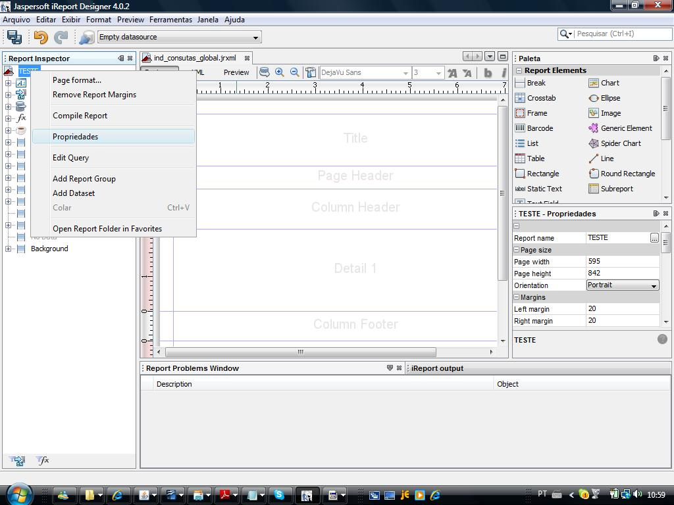Select the Round Rectangle palette element
Image resolution: width=674 pixels, height=505 pixels.
(x=622, y=174)
